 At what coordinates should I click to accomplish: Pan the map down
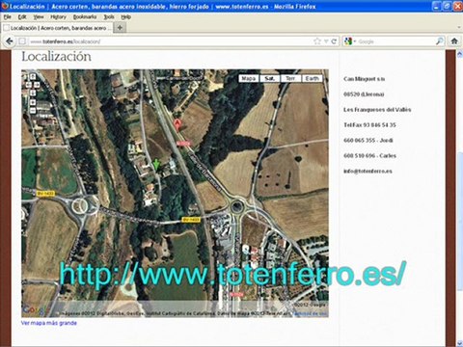click(33, 93)
